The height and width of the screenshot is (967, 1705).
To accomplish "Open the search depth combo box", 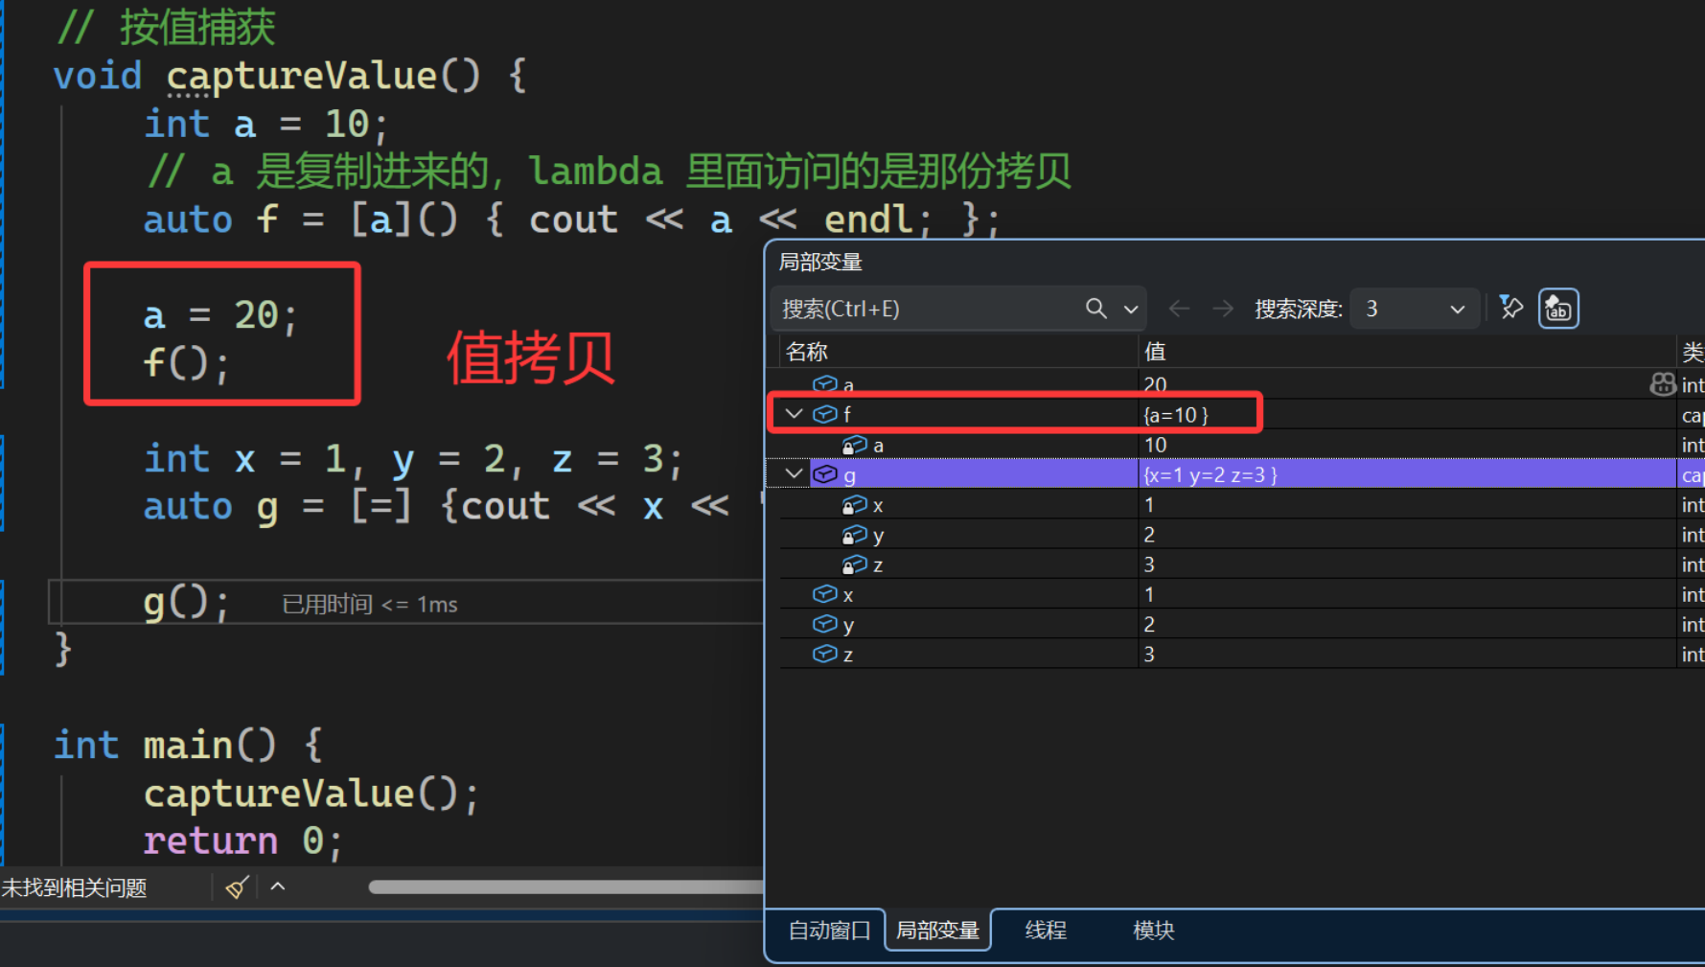I will click(x=1414, y=309).
